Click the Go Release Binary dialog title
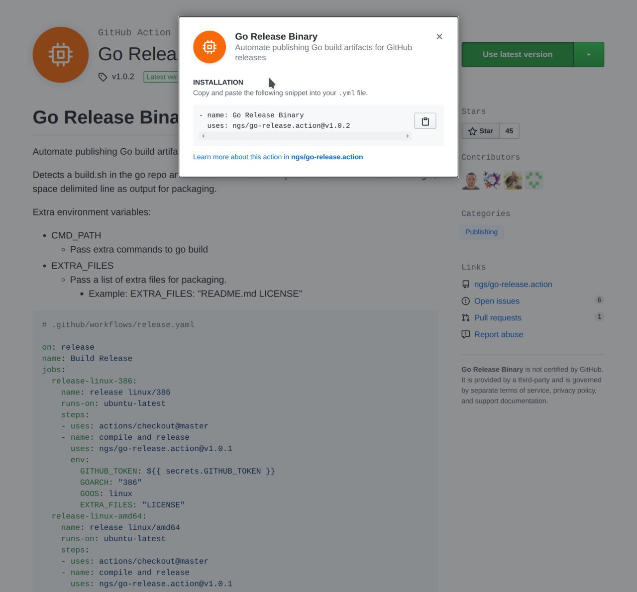637x592 pixels. 276,36
